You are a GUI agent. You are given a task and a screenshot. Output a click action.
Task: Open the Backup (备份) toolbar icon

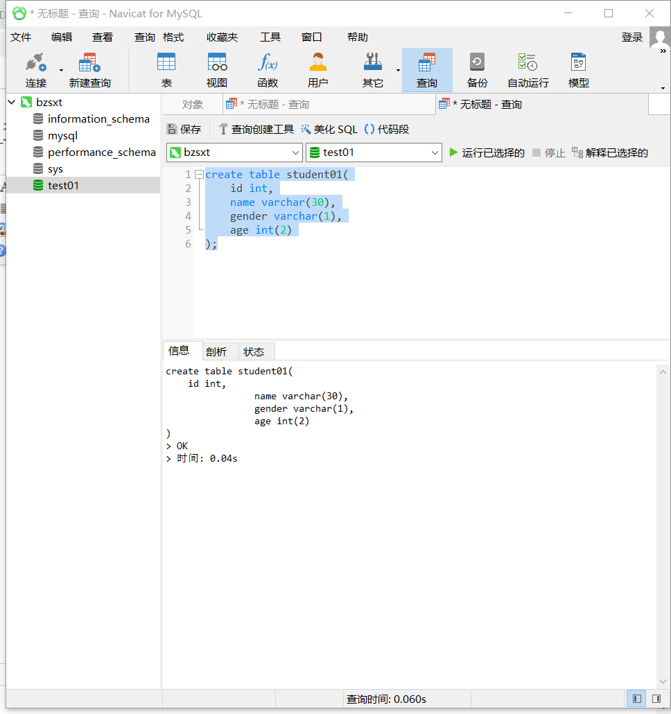pos(477,62)
